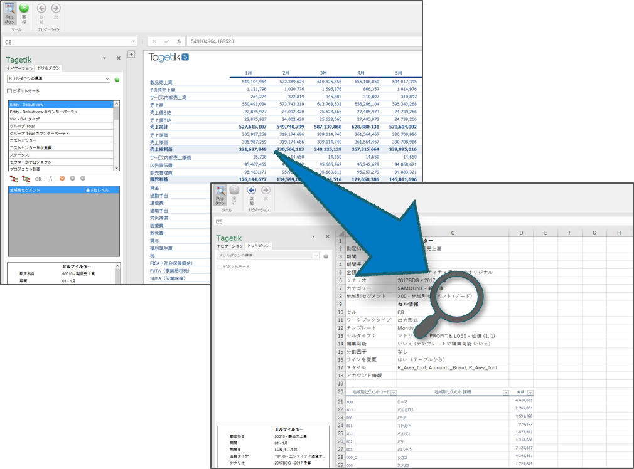Click ドリルダウン tool icon in back window
This screenshot has width=634, height=469.
coord(9,13)
